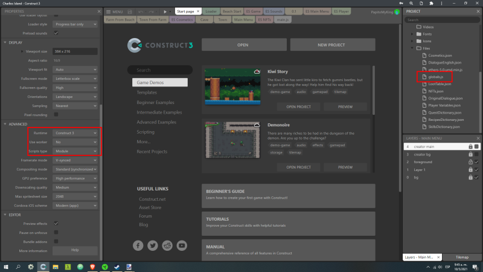Screen dimensions: 483x272
Task: Click the undo arrow in toolbar
Action: click(x=141, y=11)
